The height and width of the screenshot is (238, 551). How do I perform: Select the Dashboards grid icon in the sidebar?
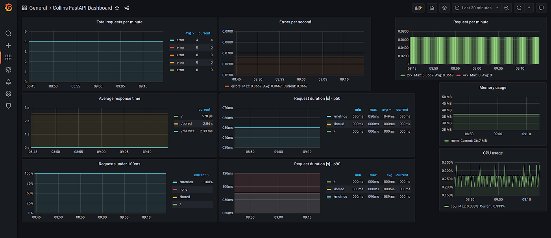pos(8,58)
